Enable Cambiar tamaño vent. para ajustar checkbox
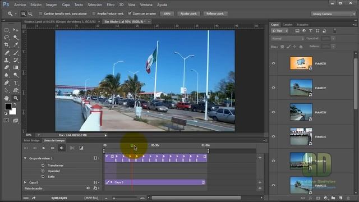Viewport: 359px width, 202px height. pos(41,13)
